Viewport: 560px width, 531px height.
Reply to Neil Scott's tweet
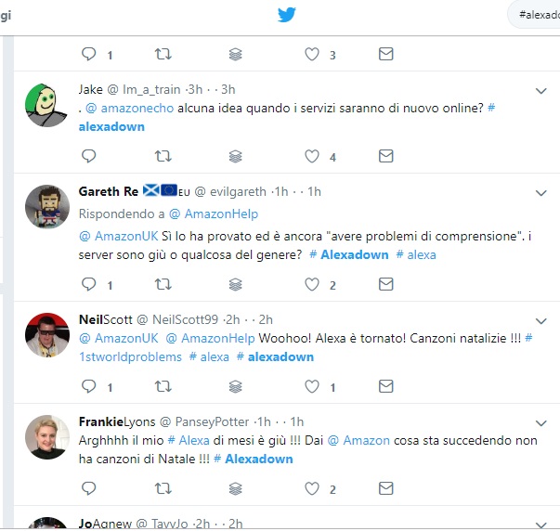[88, 386]
